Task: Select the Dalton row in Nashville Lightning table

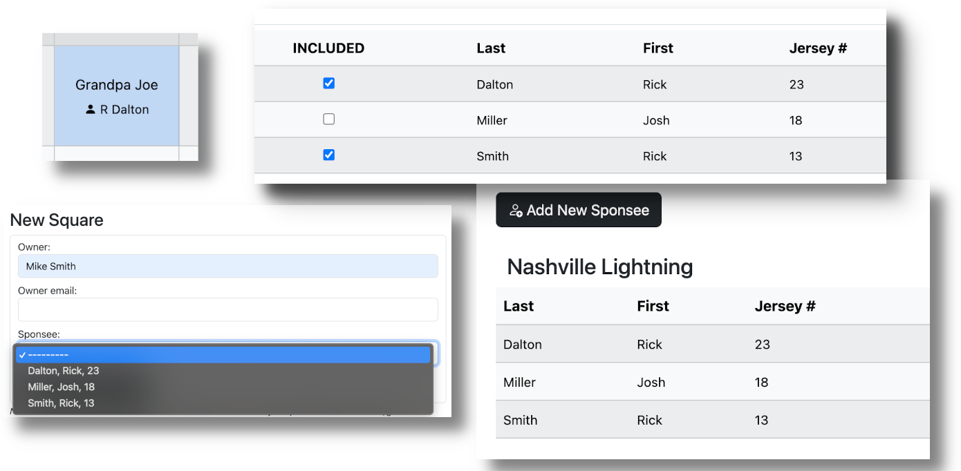Action: (712, 345)
